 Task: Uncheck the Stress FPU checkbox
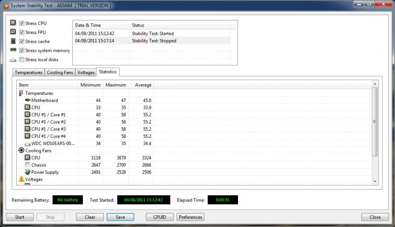coord(22,32)
